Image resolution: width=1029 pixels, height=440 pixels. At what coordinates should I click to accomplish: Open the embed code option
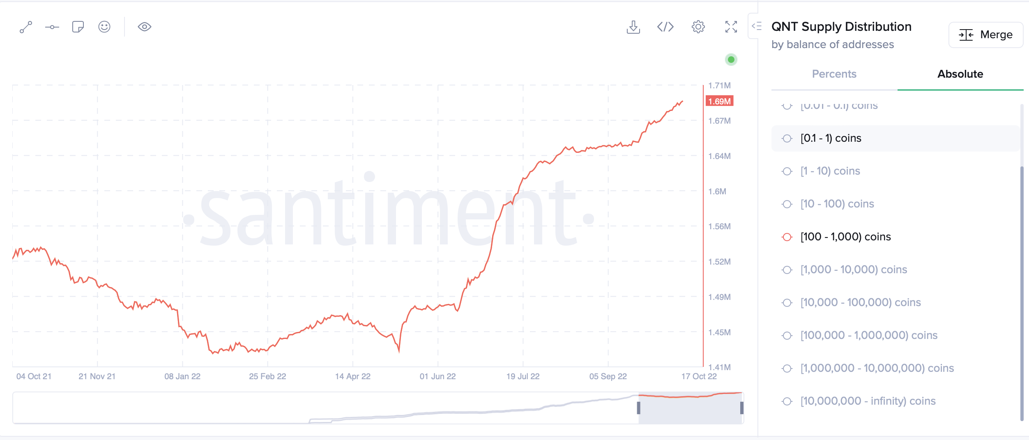665,27
